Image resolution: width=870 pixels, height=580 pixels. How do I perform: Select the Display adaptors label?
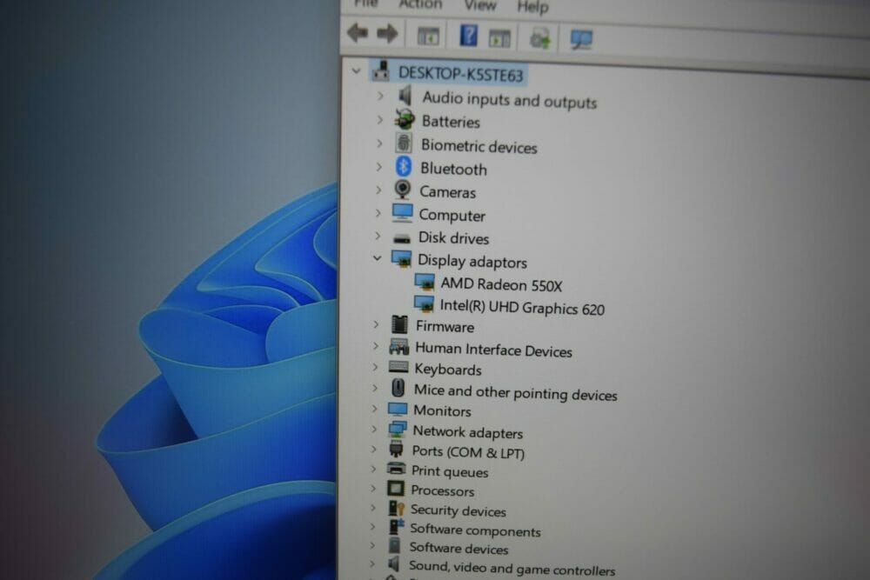coord(472,261)
